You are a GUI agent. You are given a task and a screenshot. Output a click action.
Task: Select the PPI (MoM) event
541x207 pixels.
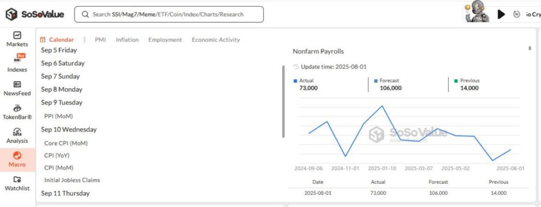(59, 116)
